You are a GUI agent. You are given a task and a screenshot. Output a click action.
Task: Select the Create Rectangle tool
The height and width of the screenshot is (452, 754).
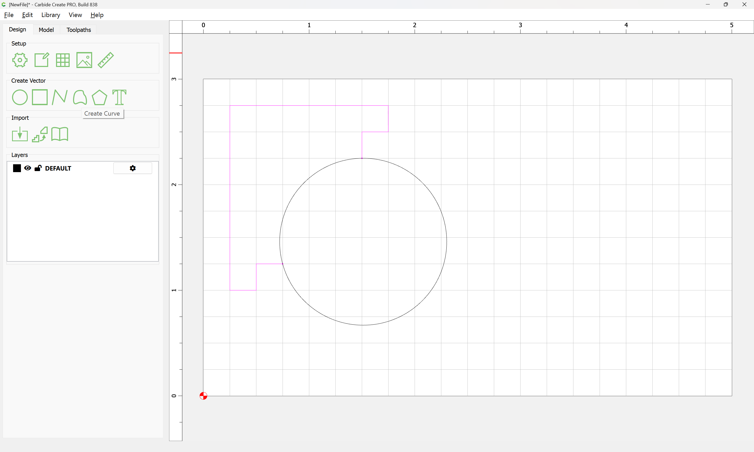[40, 98]
